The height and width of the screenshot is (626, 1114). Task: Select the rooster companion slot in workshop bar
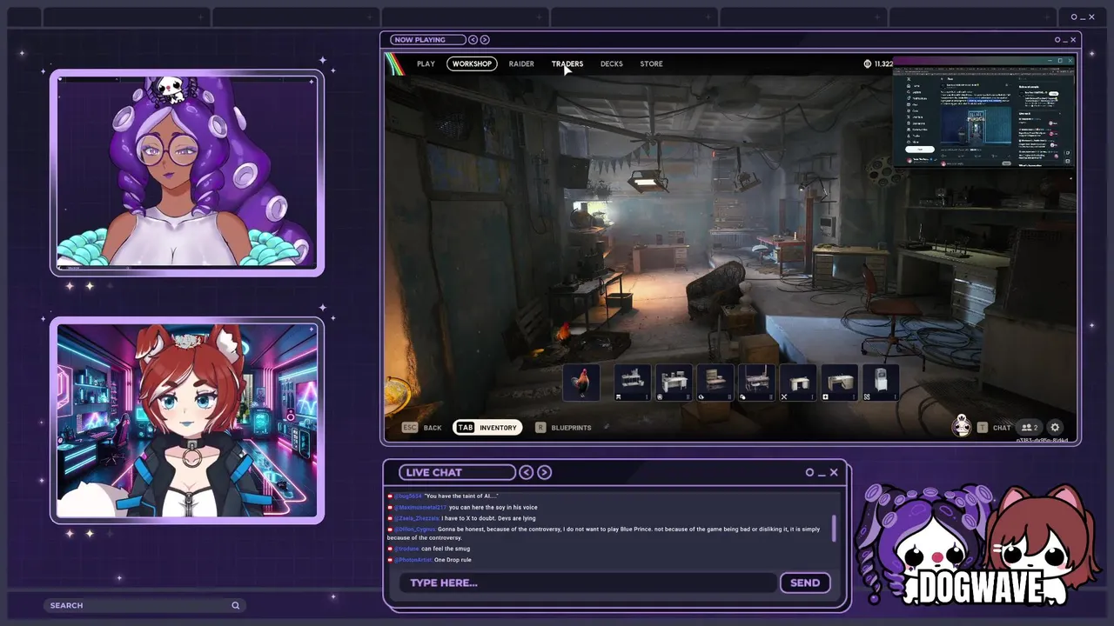581,383
